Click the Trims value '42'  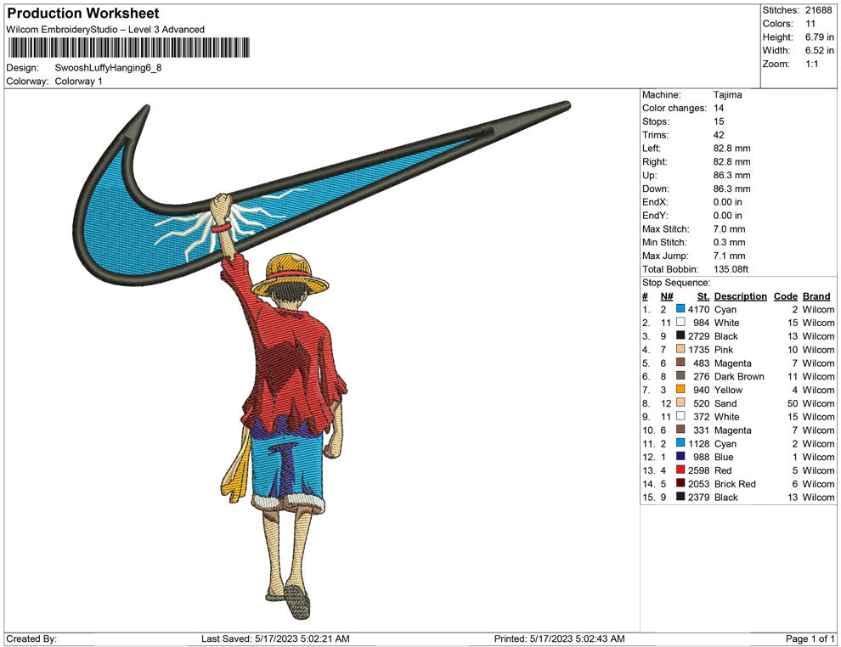coord(719,135)
